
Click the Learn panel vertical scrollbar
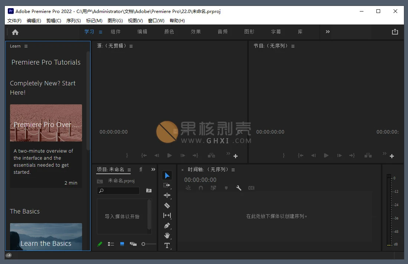pos(88,101)
